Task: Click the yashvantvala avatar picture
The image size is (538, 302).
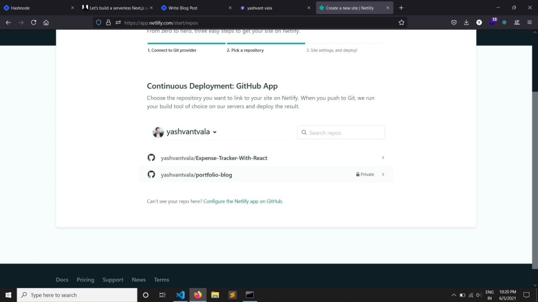Action: (x=158, y=132)
